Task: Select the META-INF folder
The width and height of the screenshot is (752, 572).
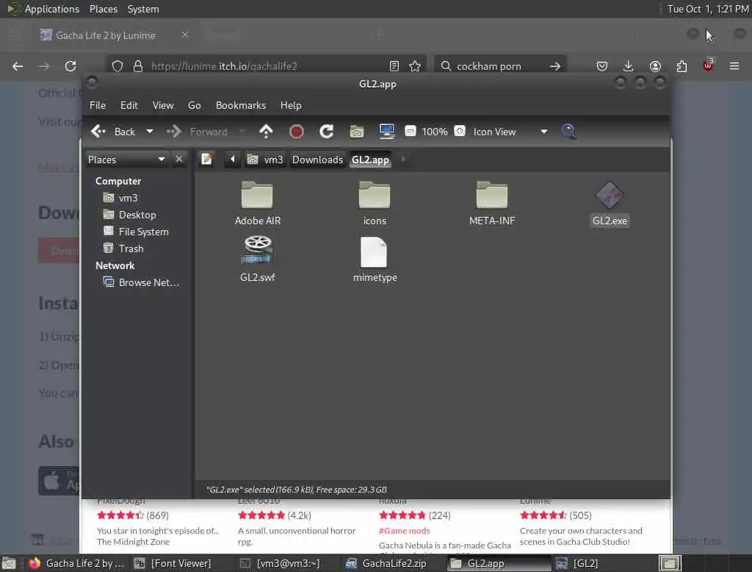Action: 492,203
